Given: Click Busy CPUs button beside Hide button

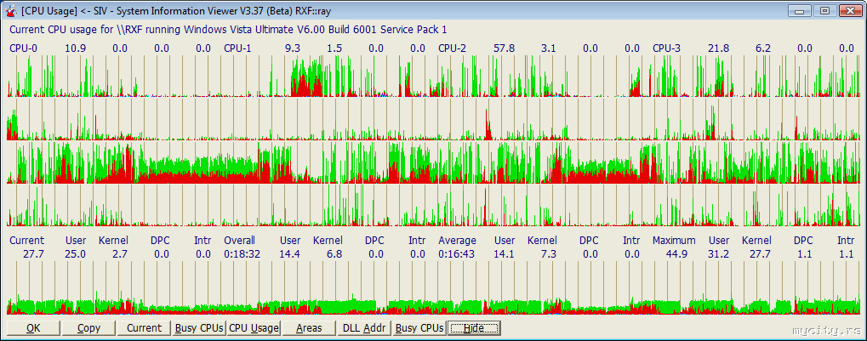Looking at the screenshot, I should pyautogui.click(x=419, y=328).
